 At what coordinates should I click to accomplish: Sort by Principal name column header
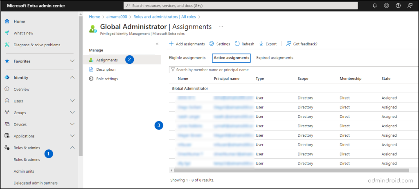(x=227, y=79)
